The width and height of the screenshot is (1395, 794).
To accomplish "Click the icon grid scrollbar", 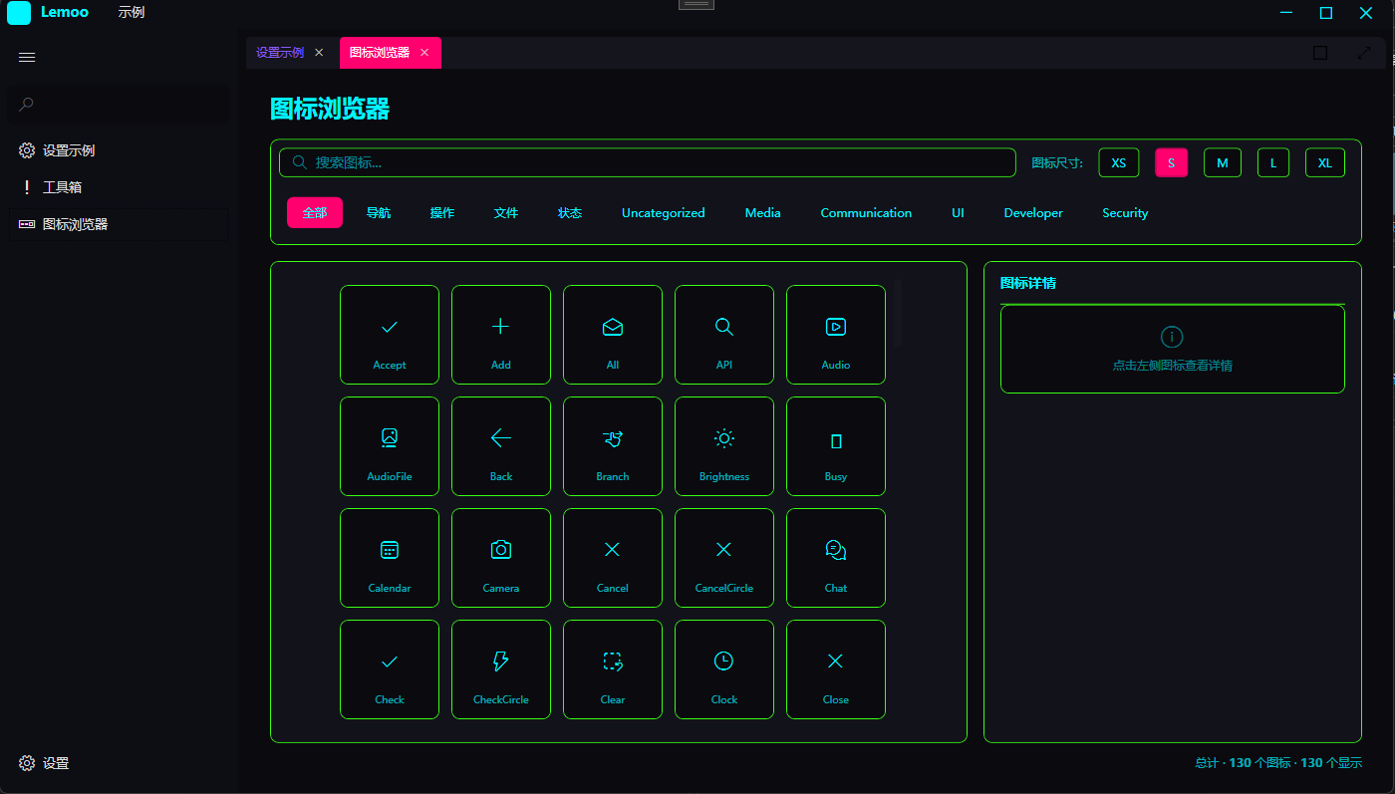I will (898, 314).
